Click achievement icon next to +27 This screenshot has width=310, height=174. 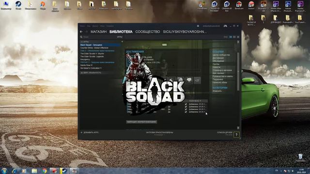tap(189, 80)
